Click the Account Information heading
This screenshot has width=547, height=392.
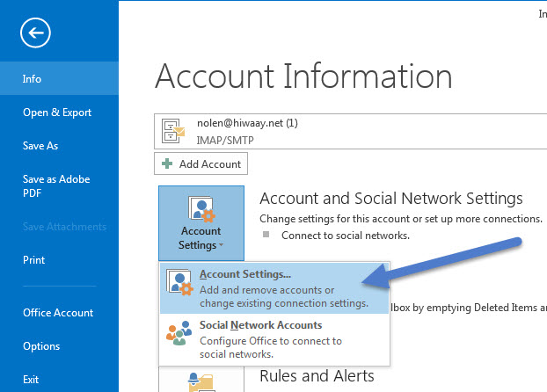click(x=303, y=76)
